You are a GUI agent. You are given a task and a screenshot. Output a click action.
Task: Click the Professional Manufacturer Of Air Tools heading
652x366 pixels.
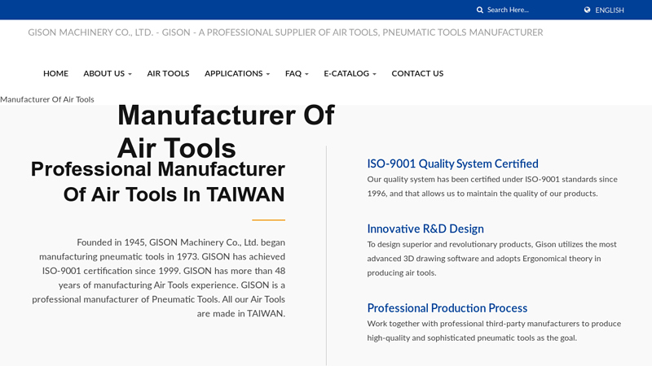[157, 181]
